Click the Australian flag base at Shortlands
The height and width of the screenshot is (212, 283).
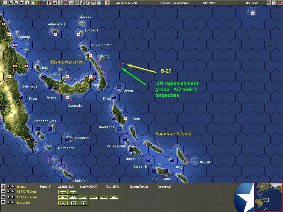119,129
